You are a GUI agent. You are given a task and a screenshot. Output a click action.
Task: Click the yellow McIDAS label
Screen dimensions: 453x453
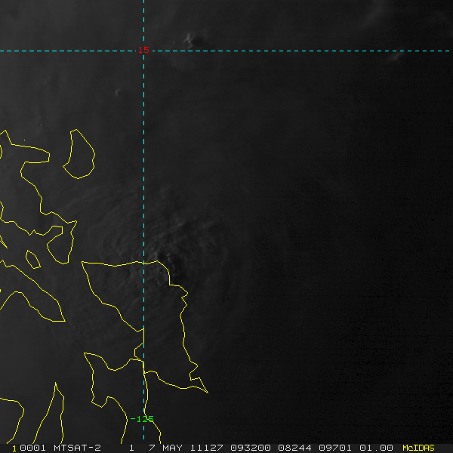click(418, 448)
